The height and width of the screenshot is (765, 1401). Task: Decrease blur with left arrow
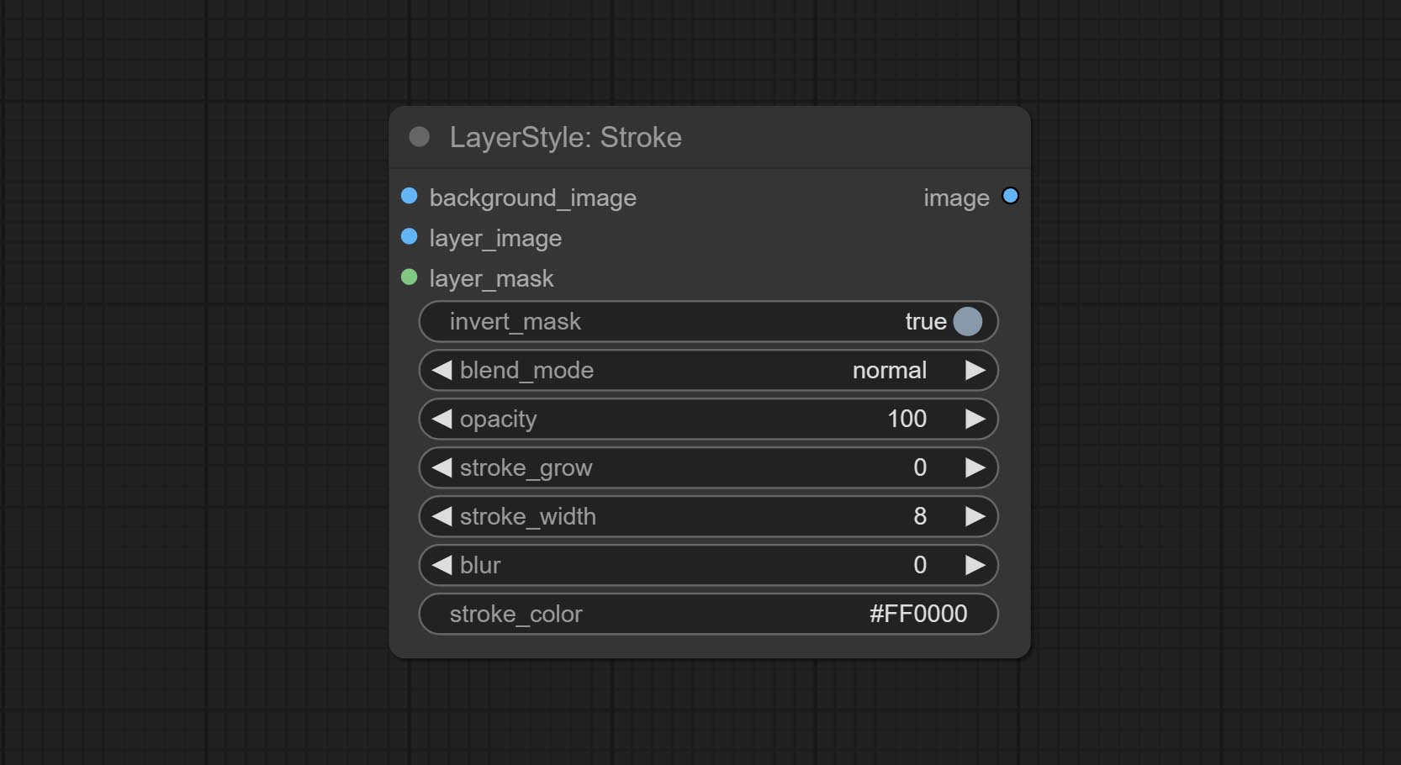[x=441, y=565]
